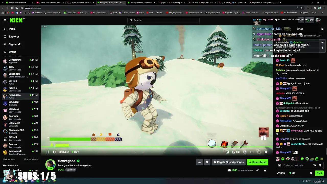Open Kendomurft's channel

pyautogui.click(x=20, y=153)
